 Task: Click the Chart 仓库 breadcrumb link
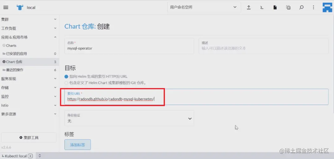click(x=80, y=26)
